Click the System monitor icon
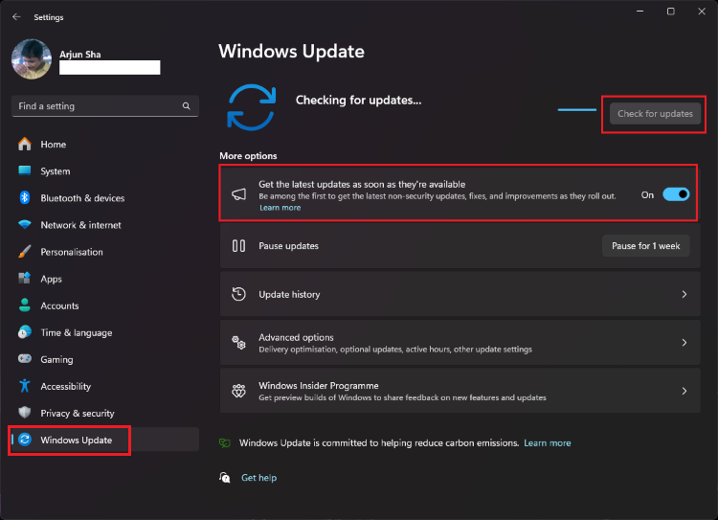Viewport: 718px width, 520px height. (25, 170)
